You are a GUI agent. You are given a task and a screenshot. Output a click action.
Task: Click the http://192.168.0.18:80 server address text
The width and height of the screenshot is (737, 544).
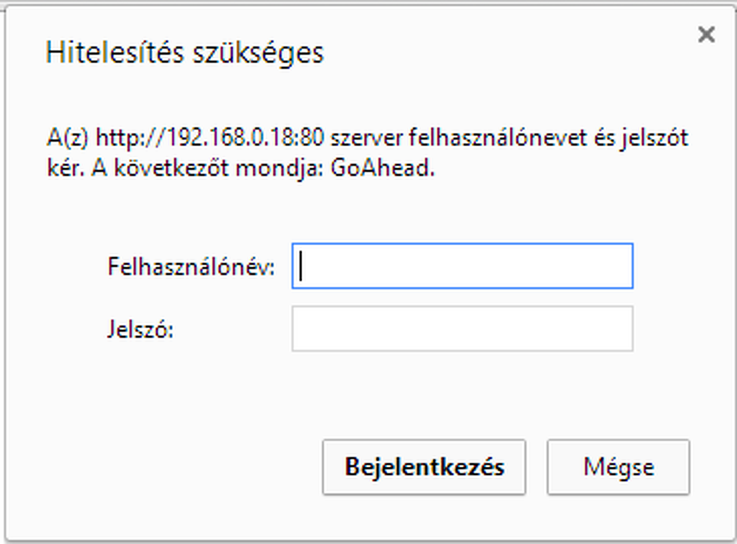(x=210, y=139)
